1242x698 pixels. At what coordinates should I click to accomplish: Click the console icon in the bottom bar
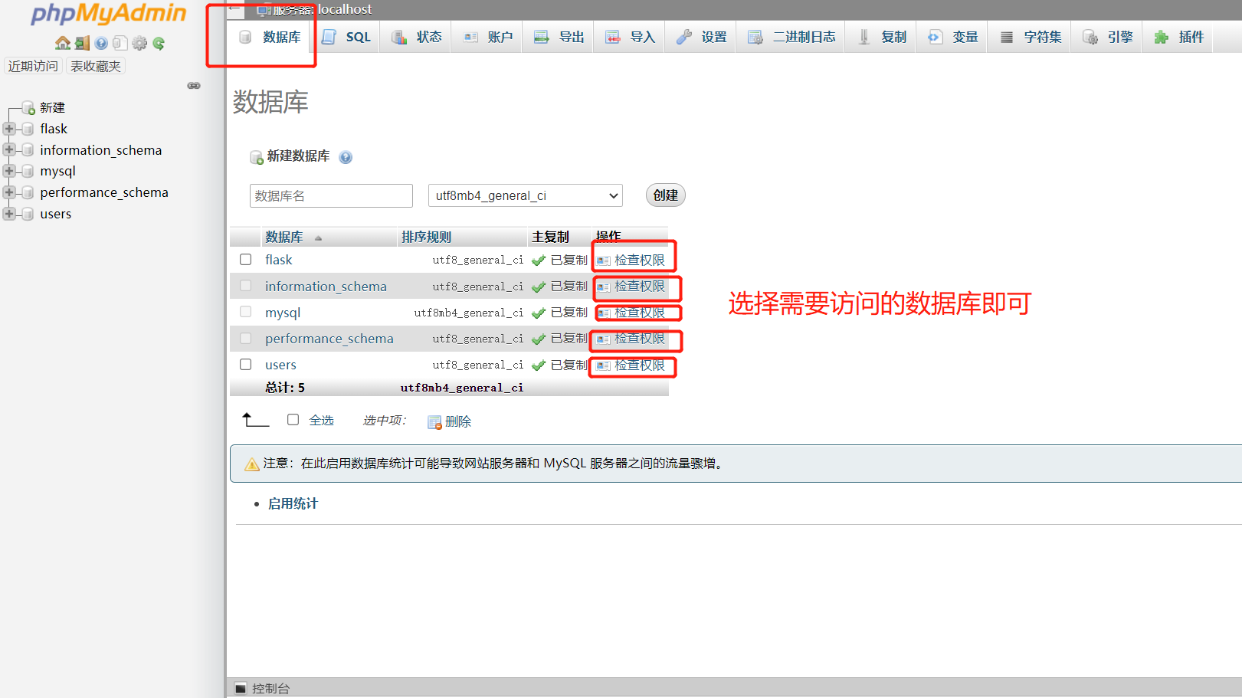click(241, 688)
